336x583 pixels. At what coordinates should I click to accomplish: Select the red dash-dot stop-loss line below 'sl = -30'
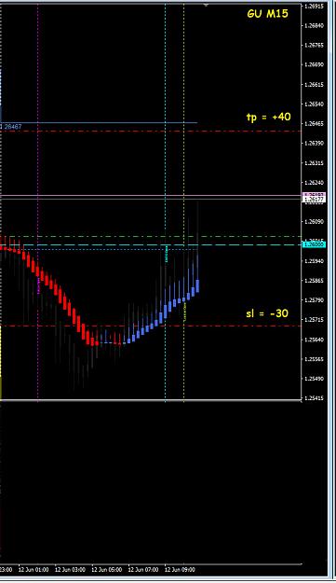point(150,326)
